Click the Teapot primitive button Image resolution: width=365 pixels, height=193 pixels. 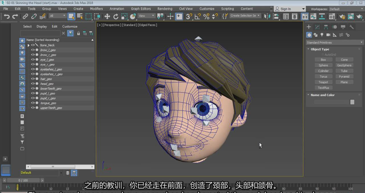tap(323, 82)
